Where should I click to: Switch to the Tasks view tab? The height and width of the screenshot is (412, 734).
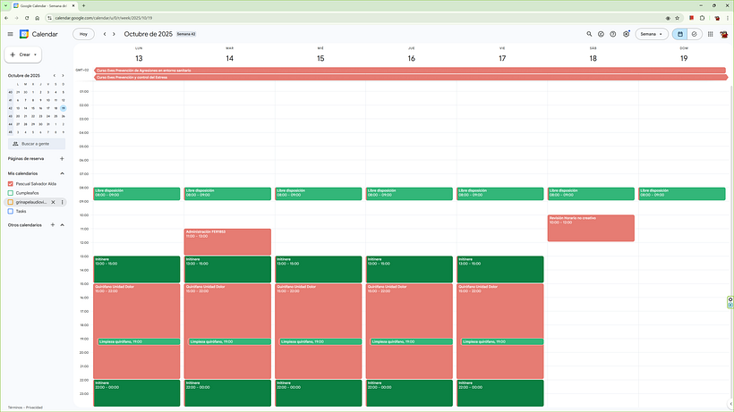[x=694, y=34]
